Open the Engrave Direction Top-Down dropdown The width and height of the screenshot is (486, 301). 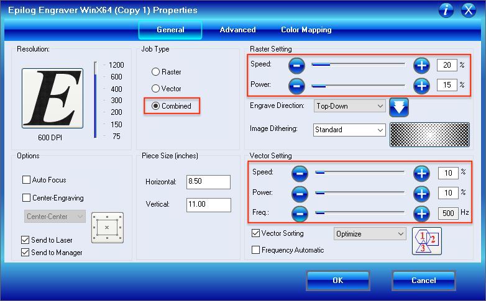[349, 106]
